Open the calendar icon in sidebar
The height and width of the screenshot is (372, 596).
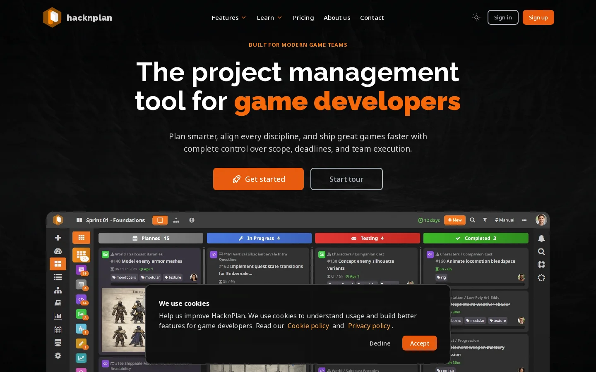point(58,329)
